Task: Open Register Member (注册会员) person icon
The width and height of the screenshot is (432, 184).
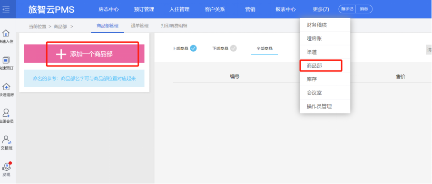Action: [6, 113]
